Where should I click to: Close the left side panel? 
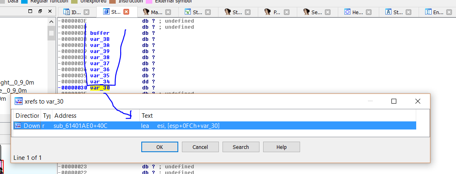[x=51, y=12]
